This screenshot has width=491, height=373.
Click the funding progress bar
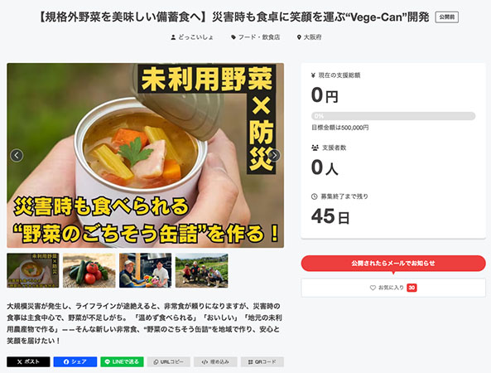393,116
